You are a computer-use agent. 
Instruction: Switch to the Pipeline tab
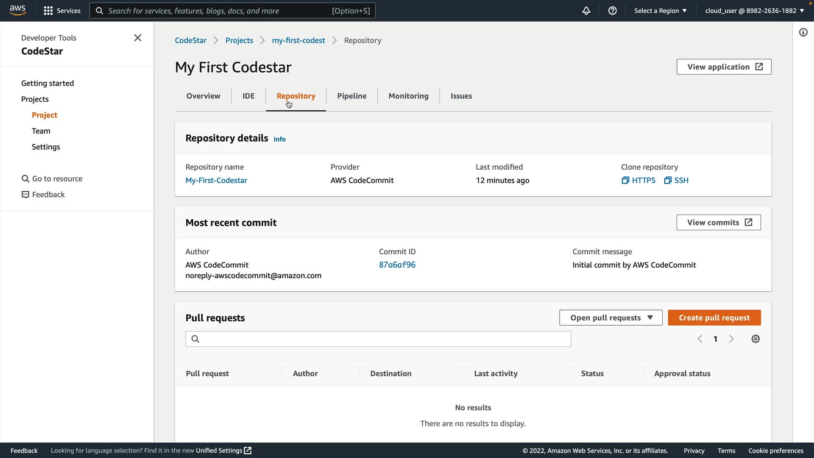351,96
